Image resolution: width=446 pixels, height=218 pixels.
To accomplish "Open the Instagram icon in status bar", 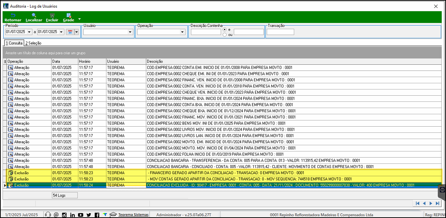I will point(64,215).
